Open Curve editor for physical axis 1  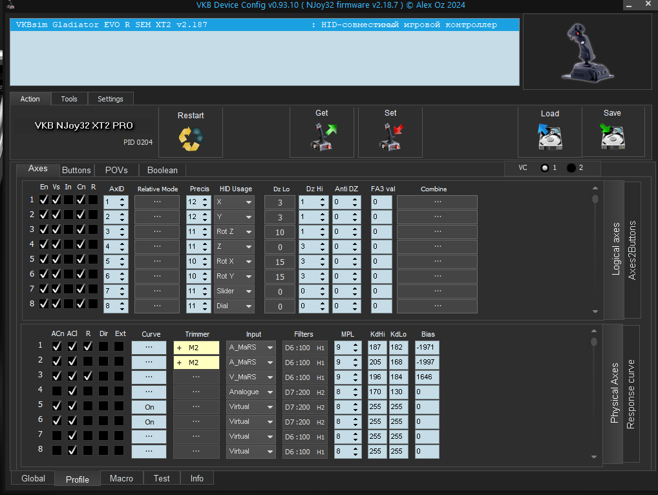pyautogui.click(x=149, y=347)
